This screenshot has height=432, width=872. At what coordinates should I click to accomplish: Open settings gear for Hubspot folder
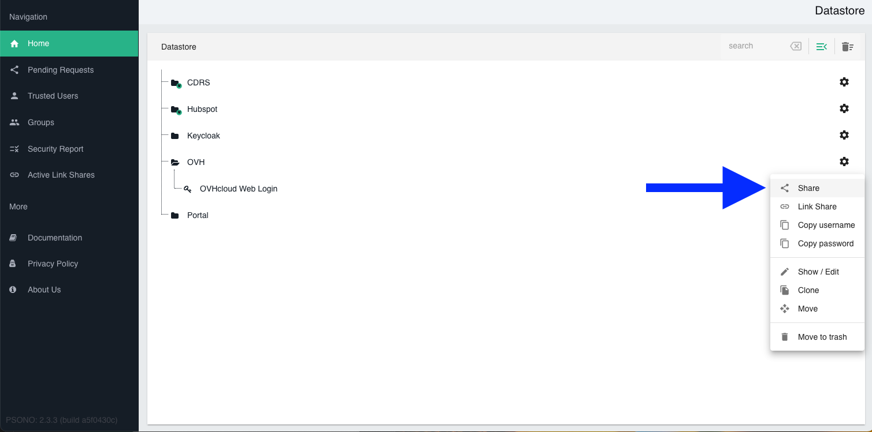click(844, 108)
